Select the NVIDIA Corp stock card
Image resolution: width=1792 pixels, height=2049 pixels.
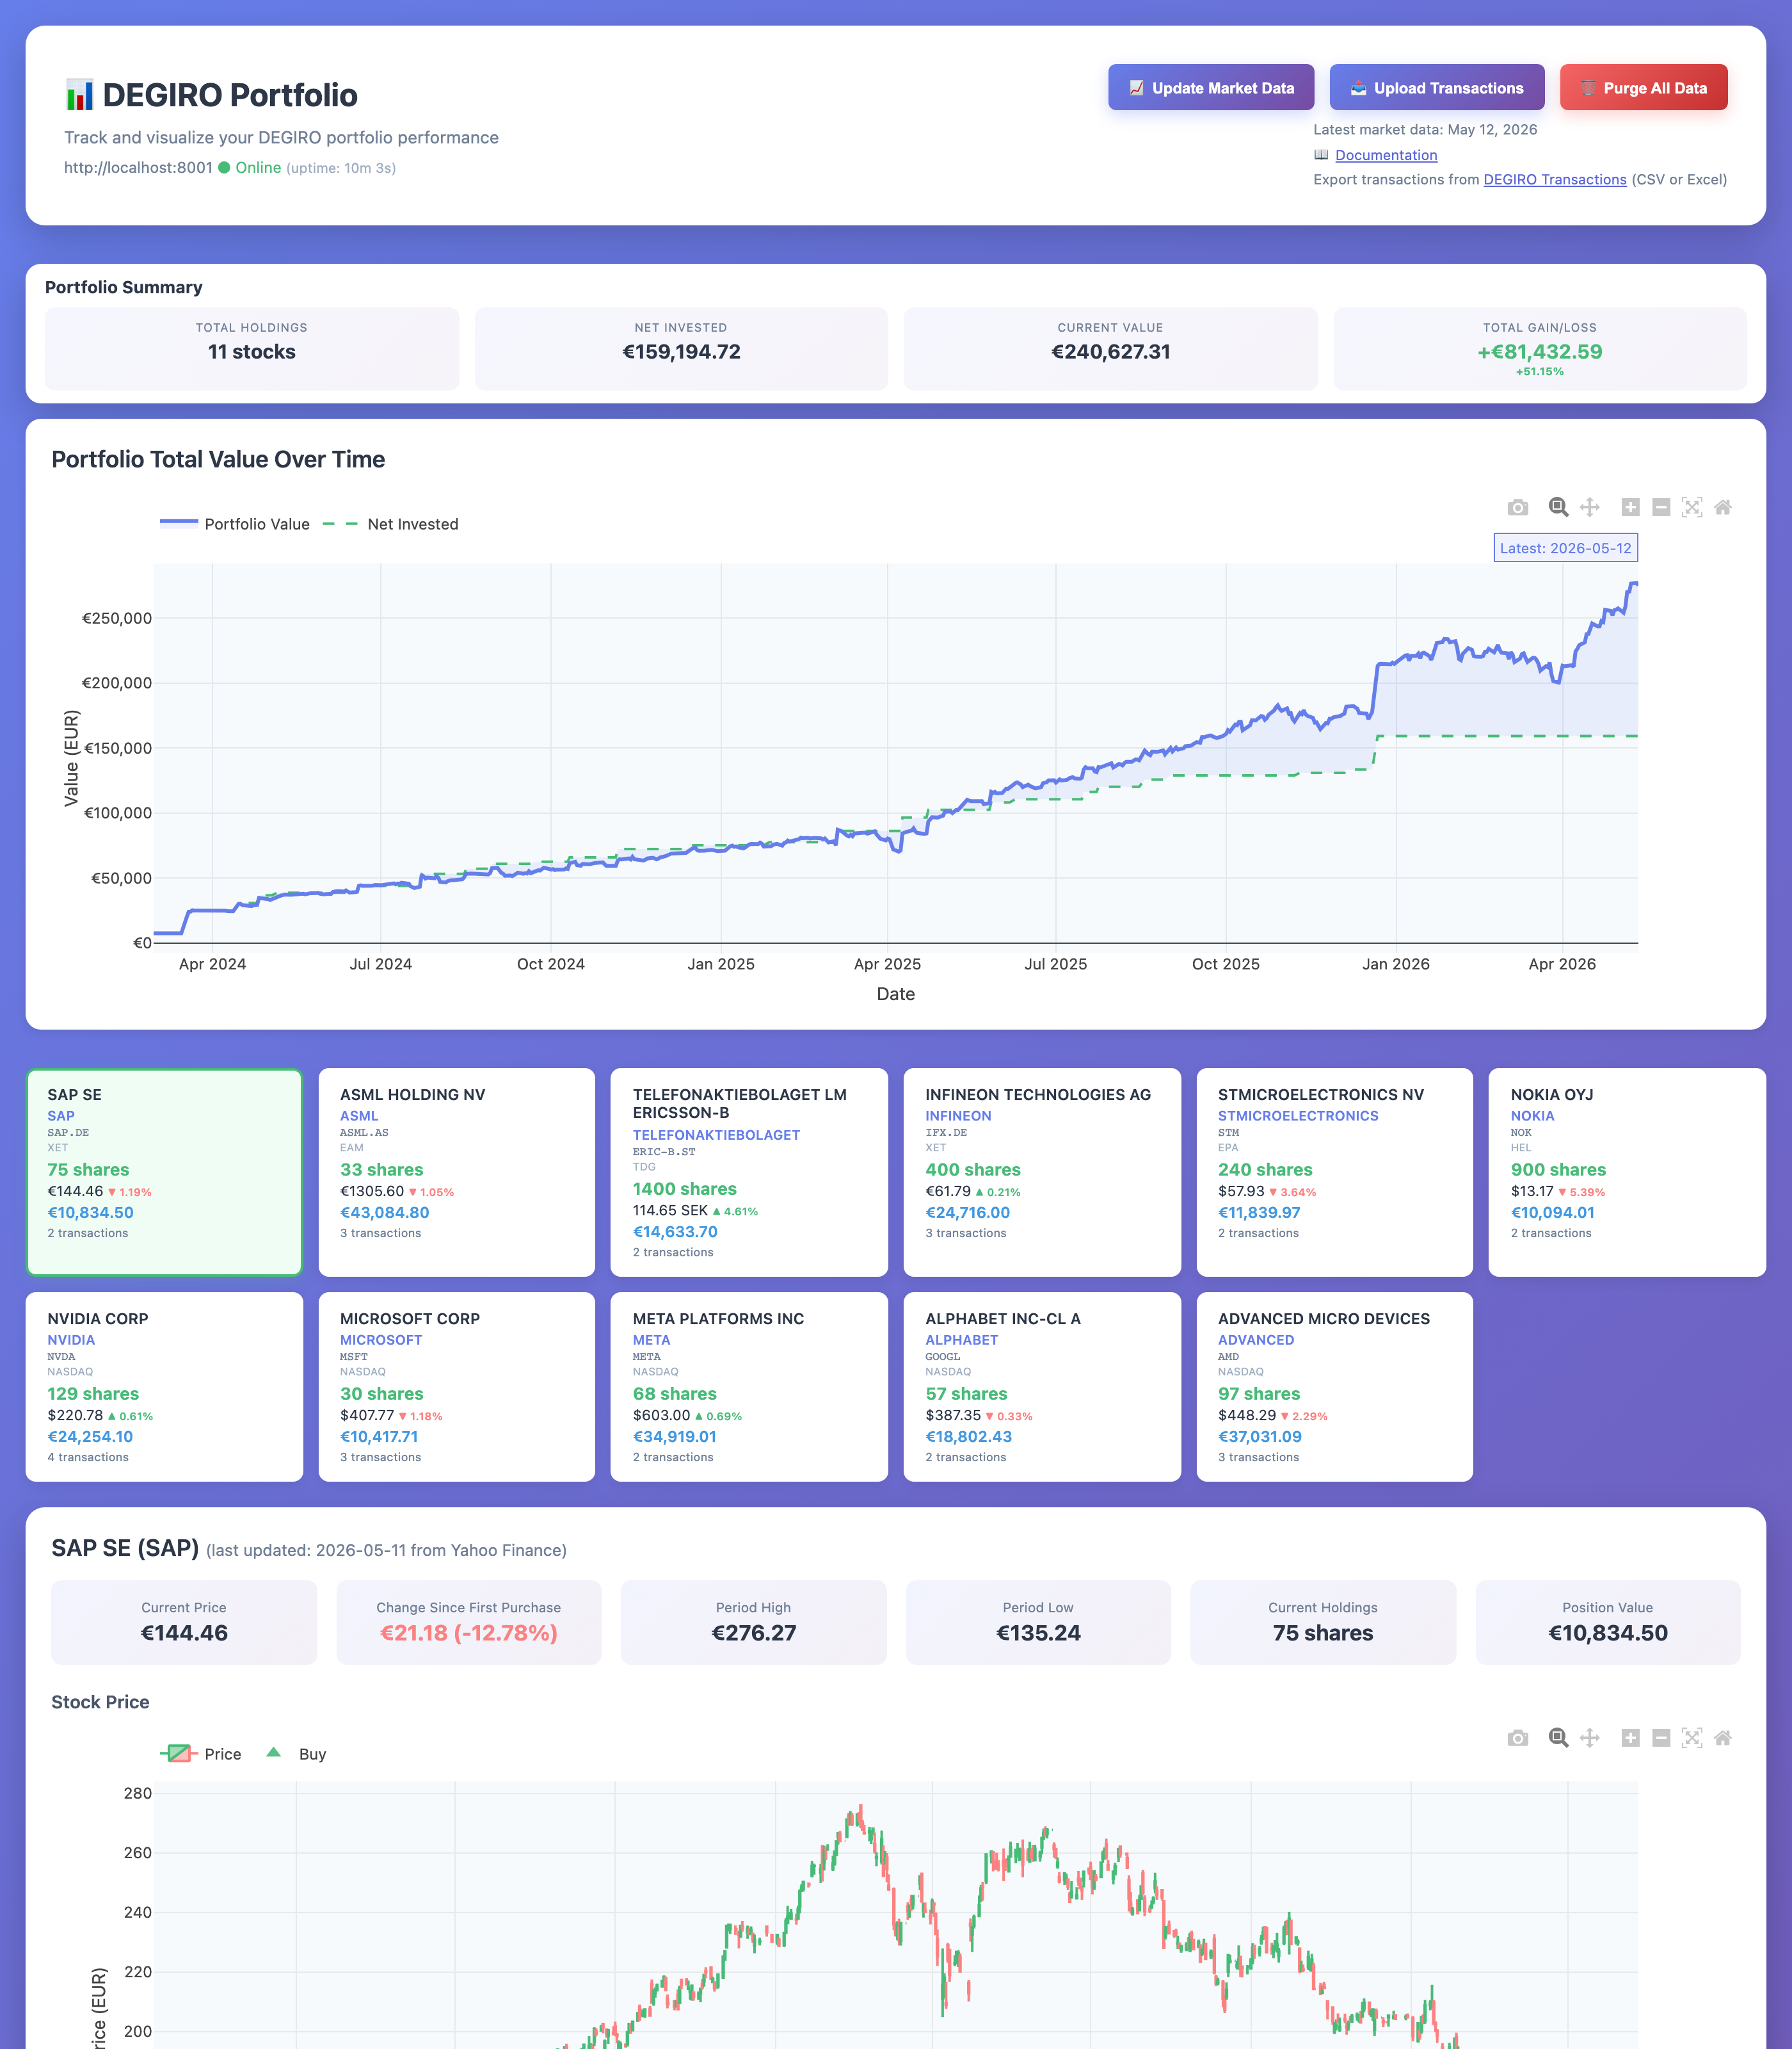click(x=164, y=1387)
